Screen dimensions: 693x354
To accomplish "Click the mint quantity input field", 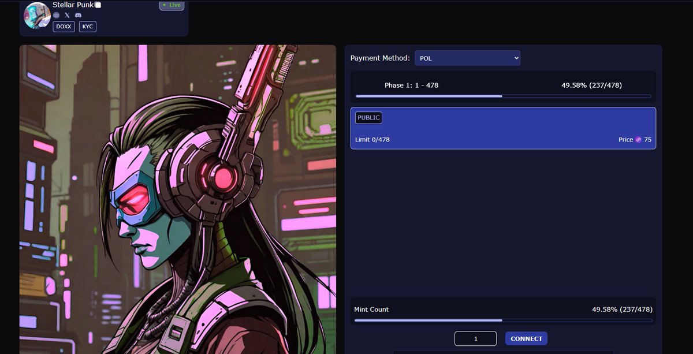I will (x=475, y=339).
